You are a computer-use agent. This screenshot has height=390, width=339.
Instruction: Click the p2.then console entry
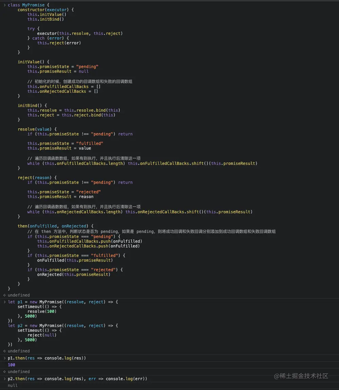(x=78, y=378)
